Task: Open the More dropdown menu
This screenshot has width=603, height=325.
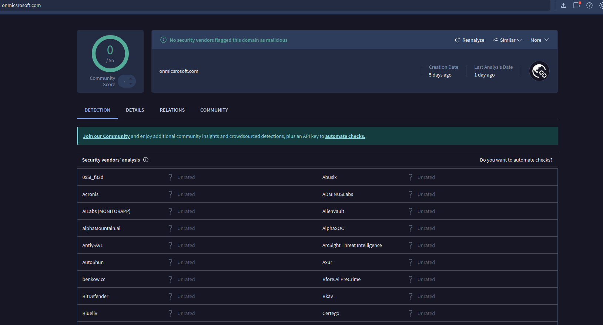Action: (x=539, y=40)
